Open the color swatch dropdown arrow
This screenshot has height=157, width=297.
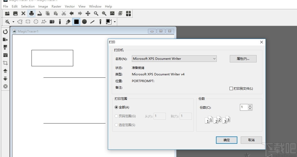click(115, 22)
